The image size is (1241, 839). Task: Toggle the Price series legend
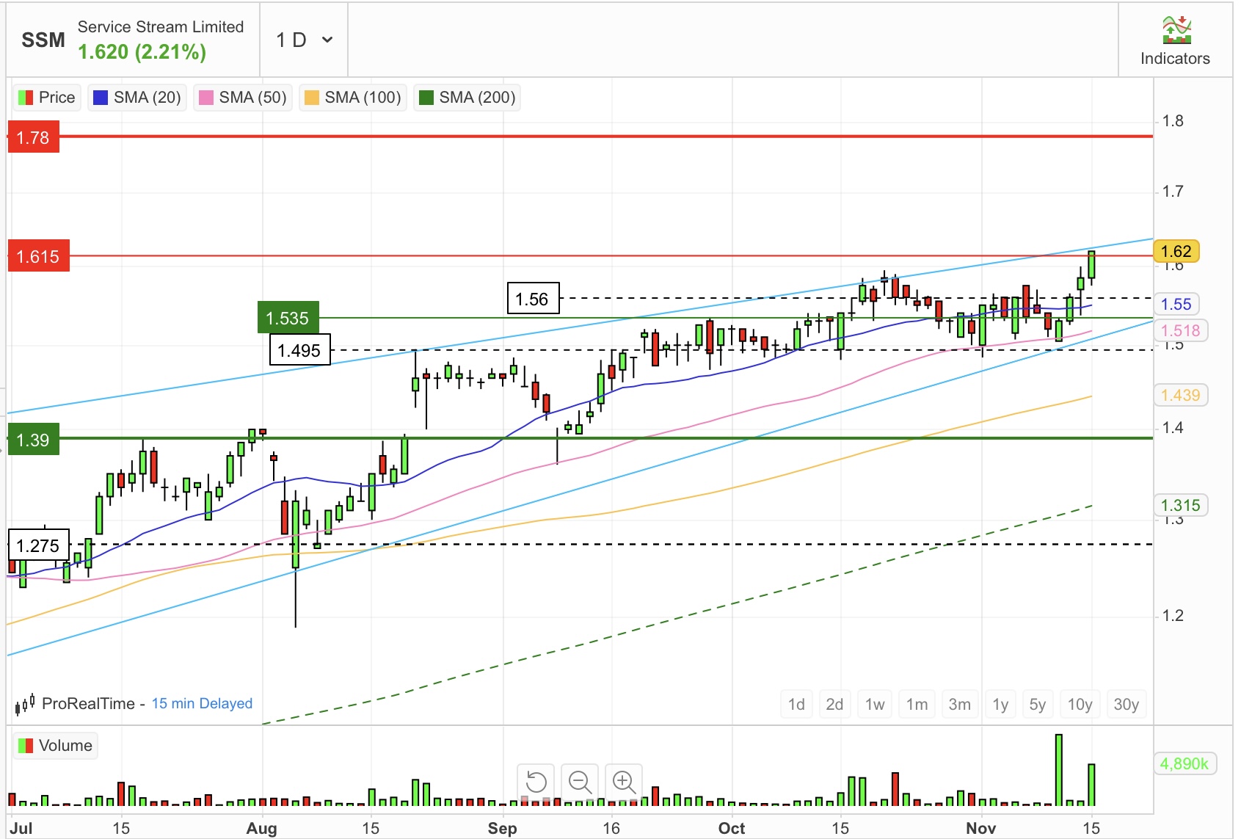point(46,98)
